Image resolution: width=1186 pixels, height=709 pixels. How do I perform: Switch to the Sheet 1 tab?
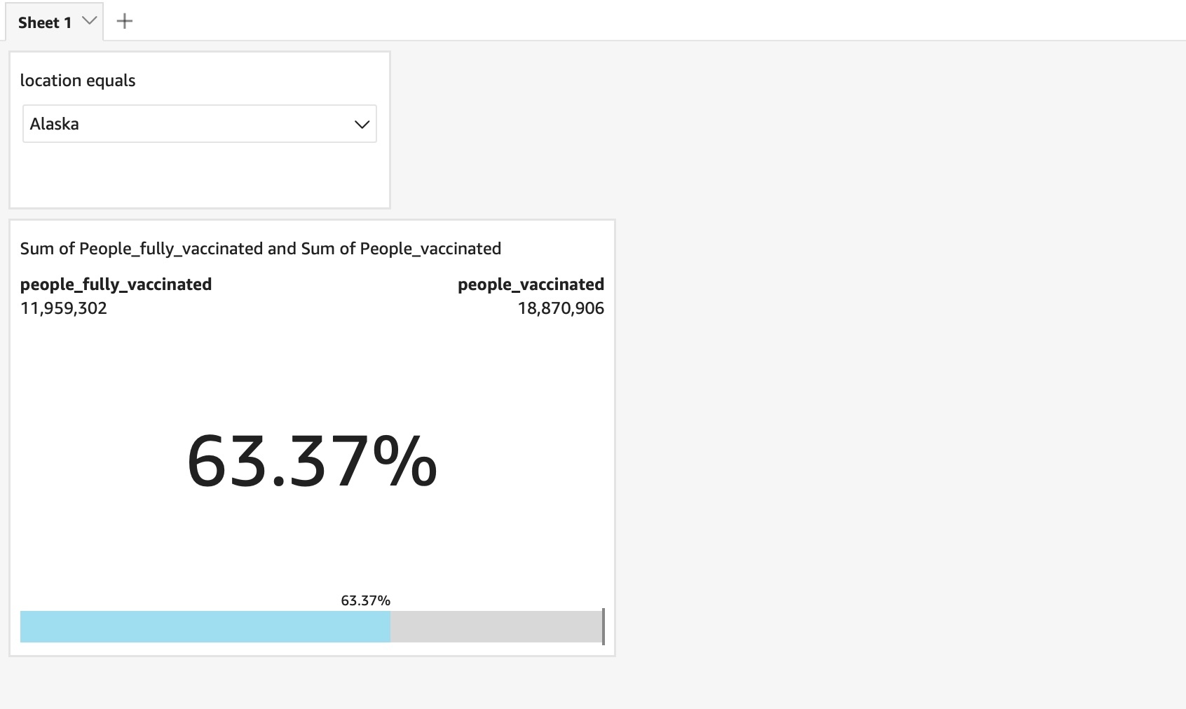point(44,22)
